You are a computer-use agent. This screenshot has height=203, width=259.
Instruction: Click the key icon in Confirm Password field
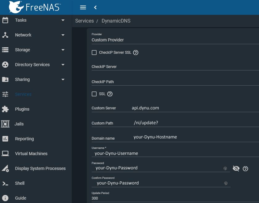[226, 183]
